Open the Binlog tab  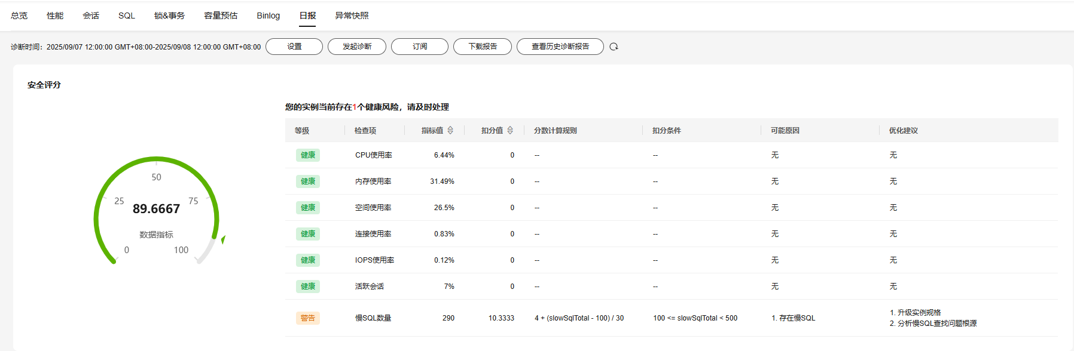coord(268,16)
